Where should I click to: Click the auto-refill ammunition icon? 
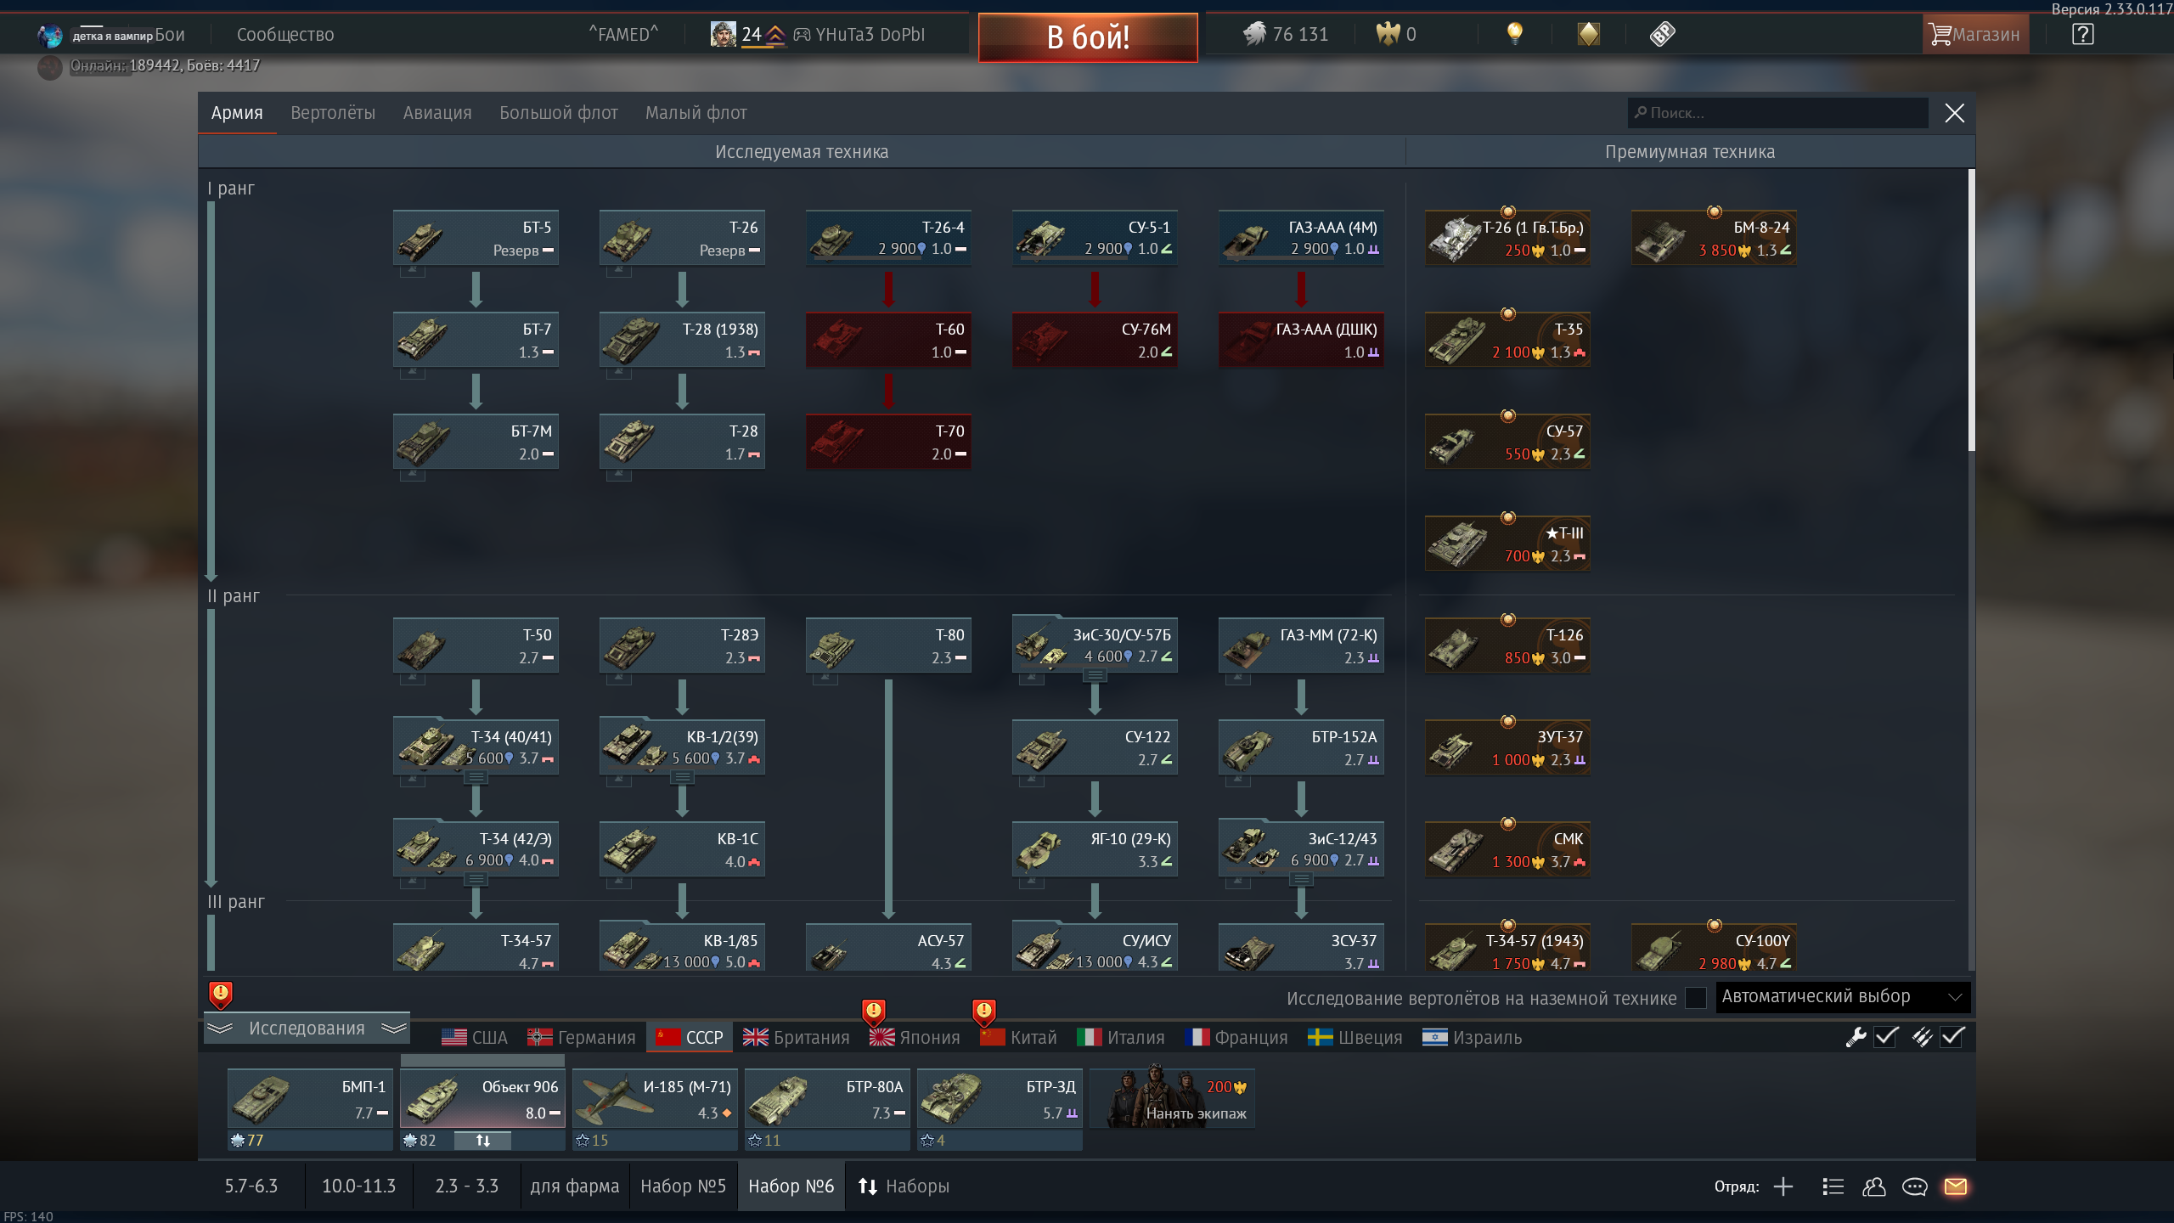(x=1922, y=1037)
